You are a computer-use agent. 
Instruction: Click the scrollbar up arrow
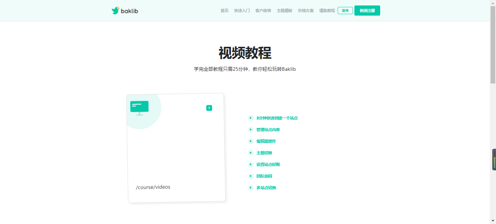[493, 3]
